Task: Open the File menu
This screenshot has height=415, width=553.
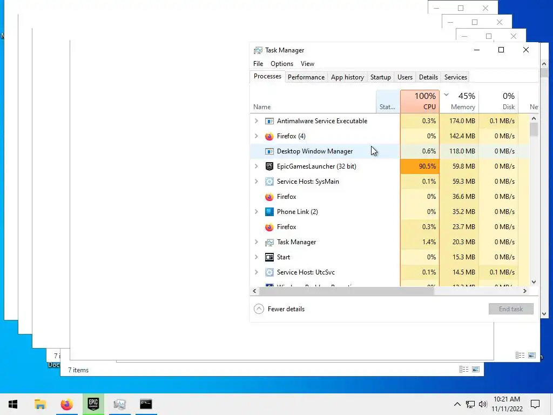Action: pyautogui.click(x=258, y=64)
